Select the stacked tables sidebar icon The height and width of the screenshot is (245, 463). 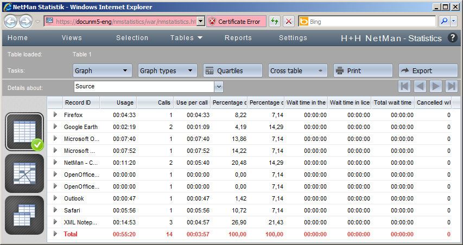click(x=24, y=215)
